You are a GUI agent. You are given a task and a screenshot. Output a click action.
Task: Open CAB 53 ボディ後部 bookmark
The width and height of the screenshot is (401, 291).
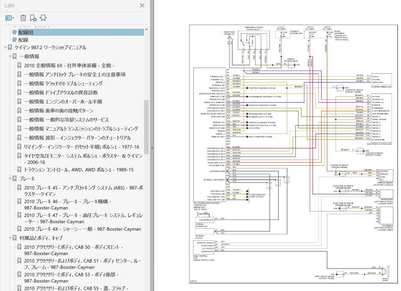(x=71, y=278)
